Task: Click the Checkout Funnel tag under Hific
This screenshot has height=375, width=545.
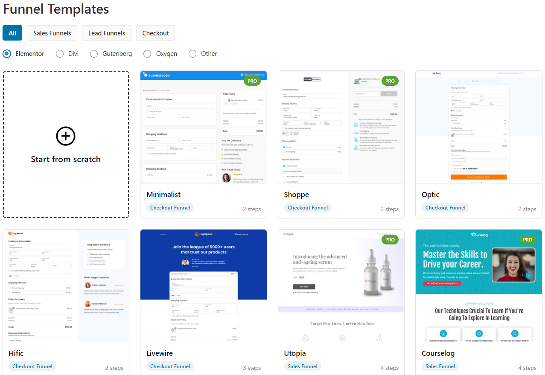Action: pyautogui.click(x=32, y=366)
